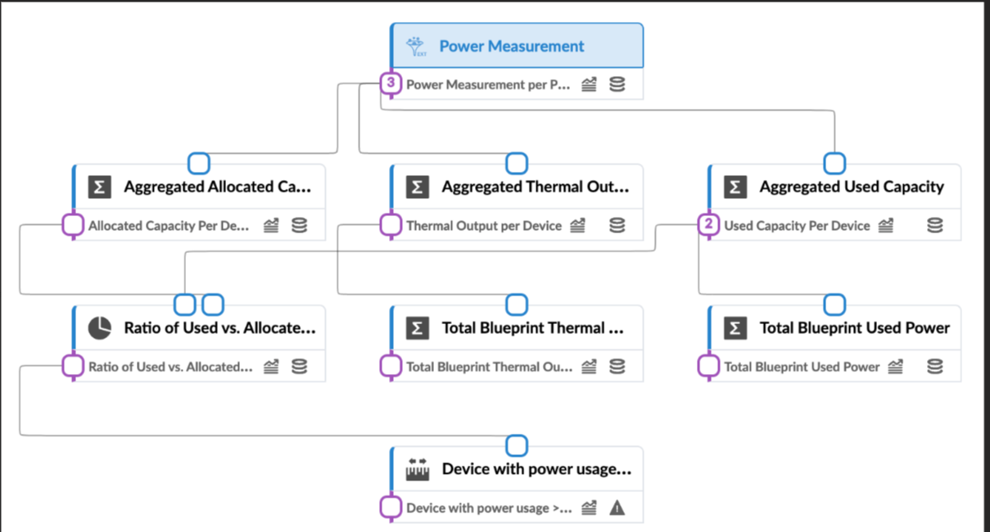990x532 pixels.
Task: Click the chart icon next to Used Capacity Per Device
Action: tap(886, 225)
